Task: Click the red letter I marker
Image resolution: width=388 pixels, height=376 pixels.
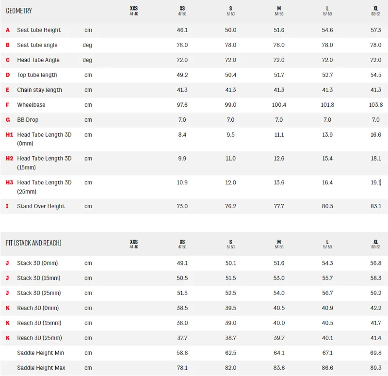Action: (7, 206)
